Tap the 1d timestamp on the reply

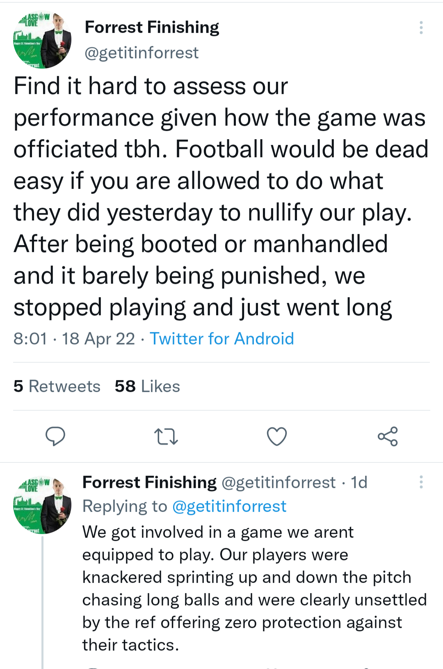[359, 483]
